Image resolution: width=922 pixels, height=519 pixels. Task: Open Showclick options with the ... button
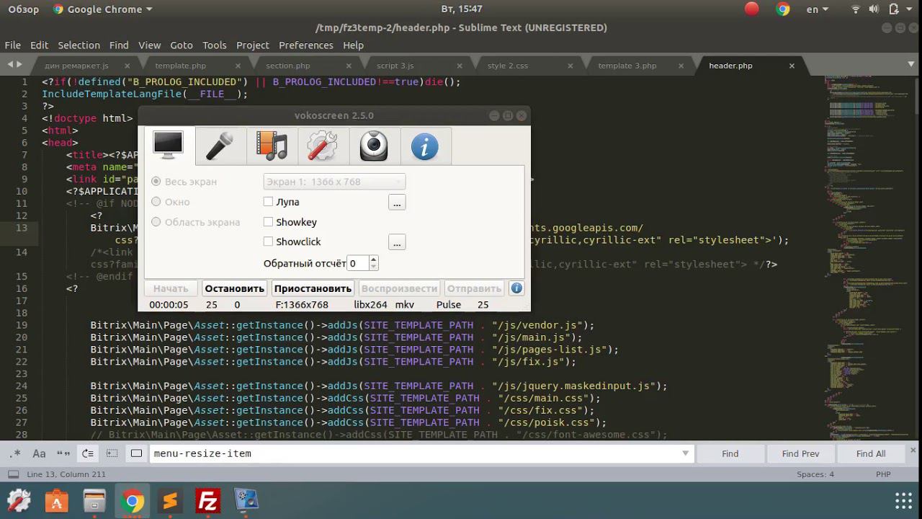point(397,242)
